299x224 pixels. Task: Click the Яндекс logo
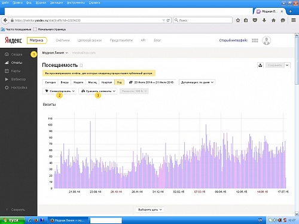(x=13, y=41)
